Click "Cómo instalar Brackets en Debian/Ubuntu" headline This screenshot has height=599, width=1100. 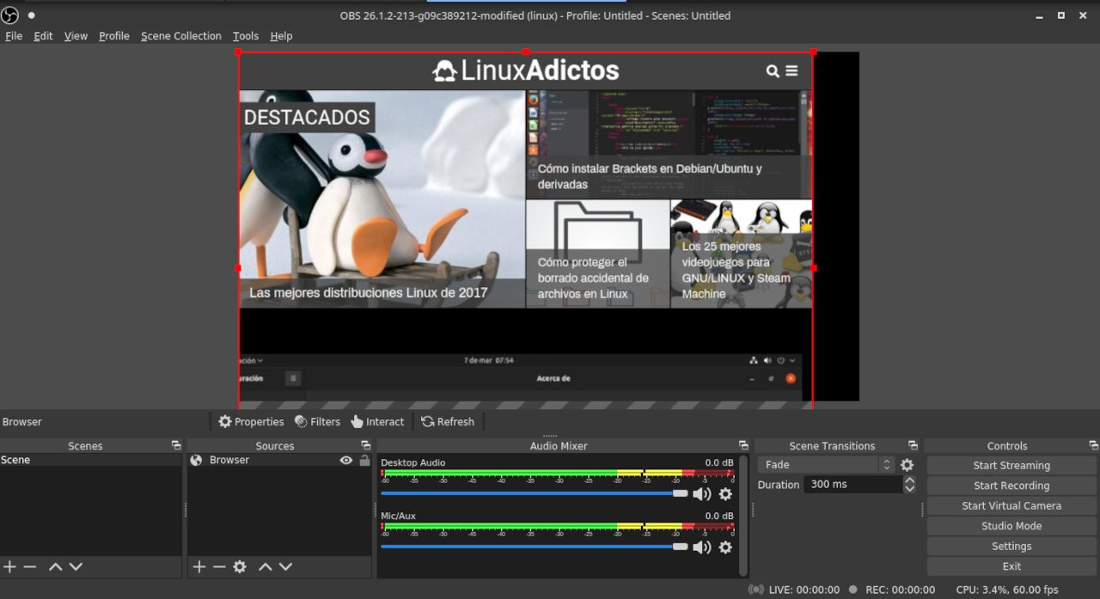click(x=650, y=176)
